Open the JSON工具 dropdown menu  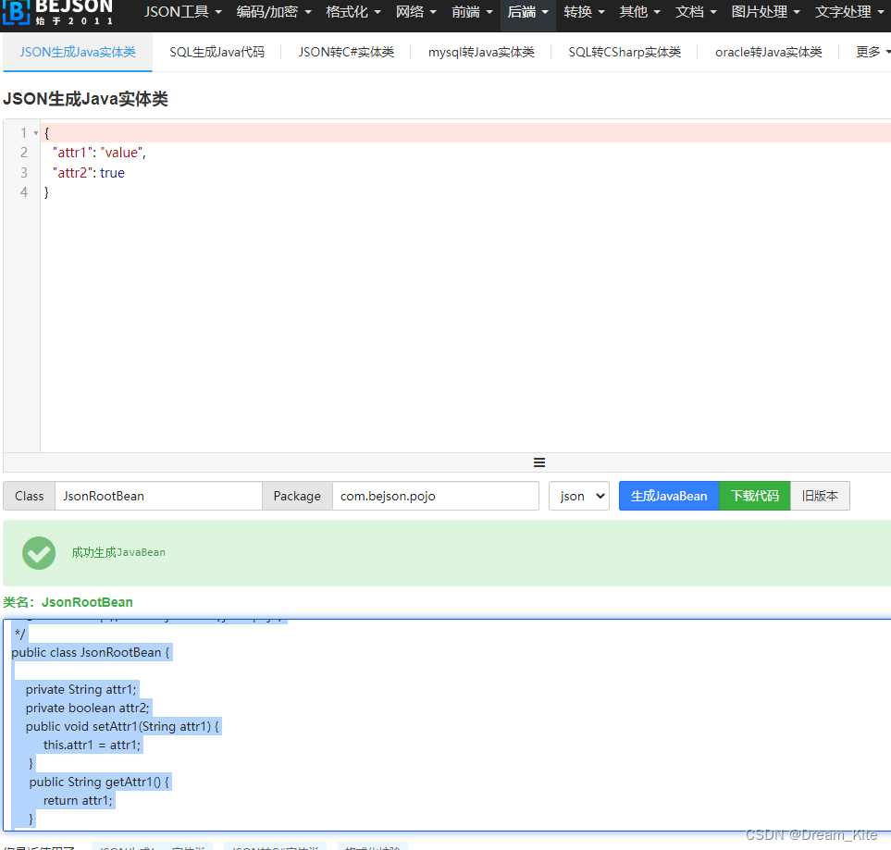point(182,12)
